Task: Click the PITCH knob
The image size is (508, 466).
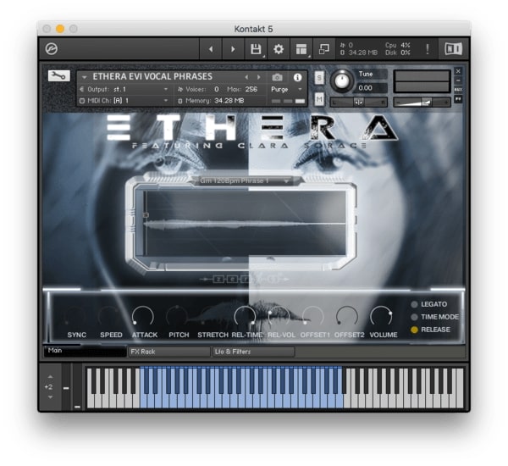Action: click(177, 316)
